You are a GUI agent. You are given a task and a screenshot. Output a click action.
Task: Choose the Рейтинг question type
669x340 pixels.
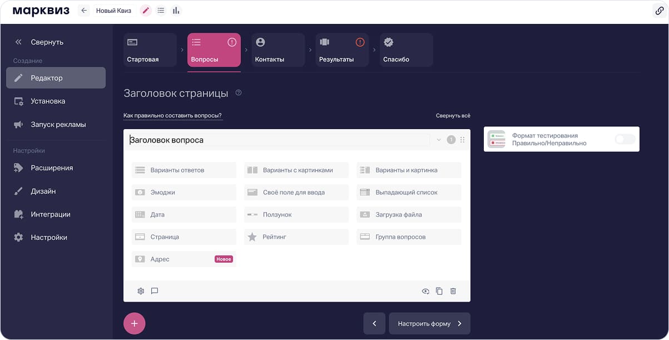pos(296,237)
